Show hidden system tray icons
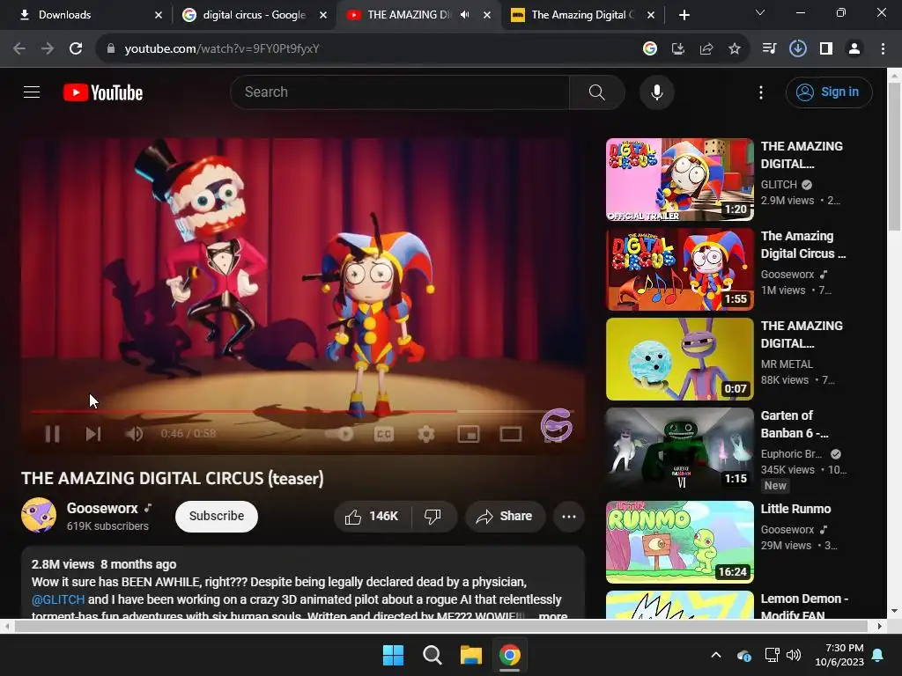 point(715,655)
